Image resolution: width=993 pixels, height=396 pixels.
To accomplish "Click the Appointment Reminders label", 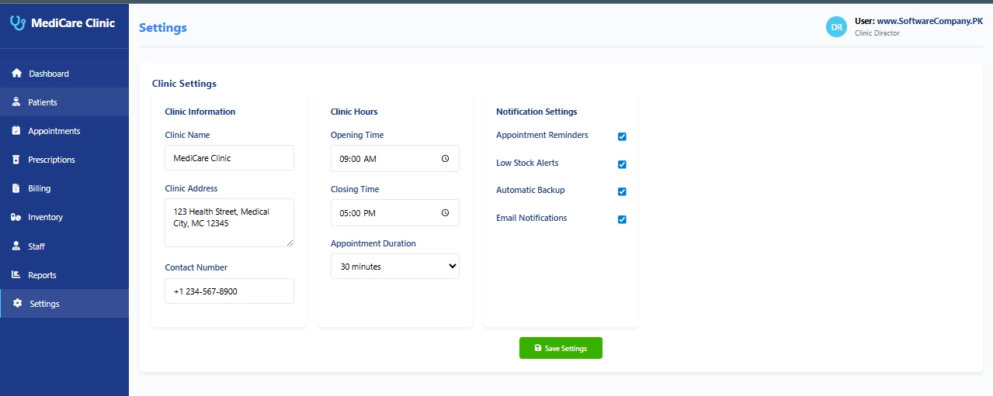I will (x=542, y=135).
